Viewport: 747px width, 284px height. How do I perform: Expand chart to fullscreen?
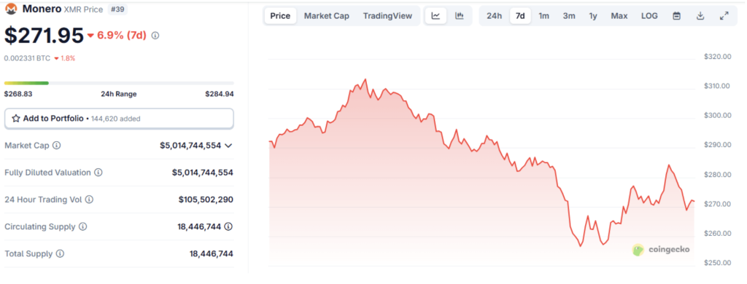click(x=724, y=16)
